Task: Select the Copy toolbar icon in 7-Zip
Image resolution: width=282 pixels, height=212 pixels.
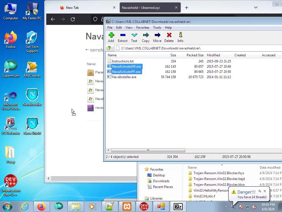Action: pos(146,37)
